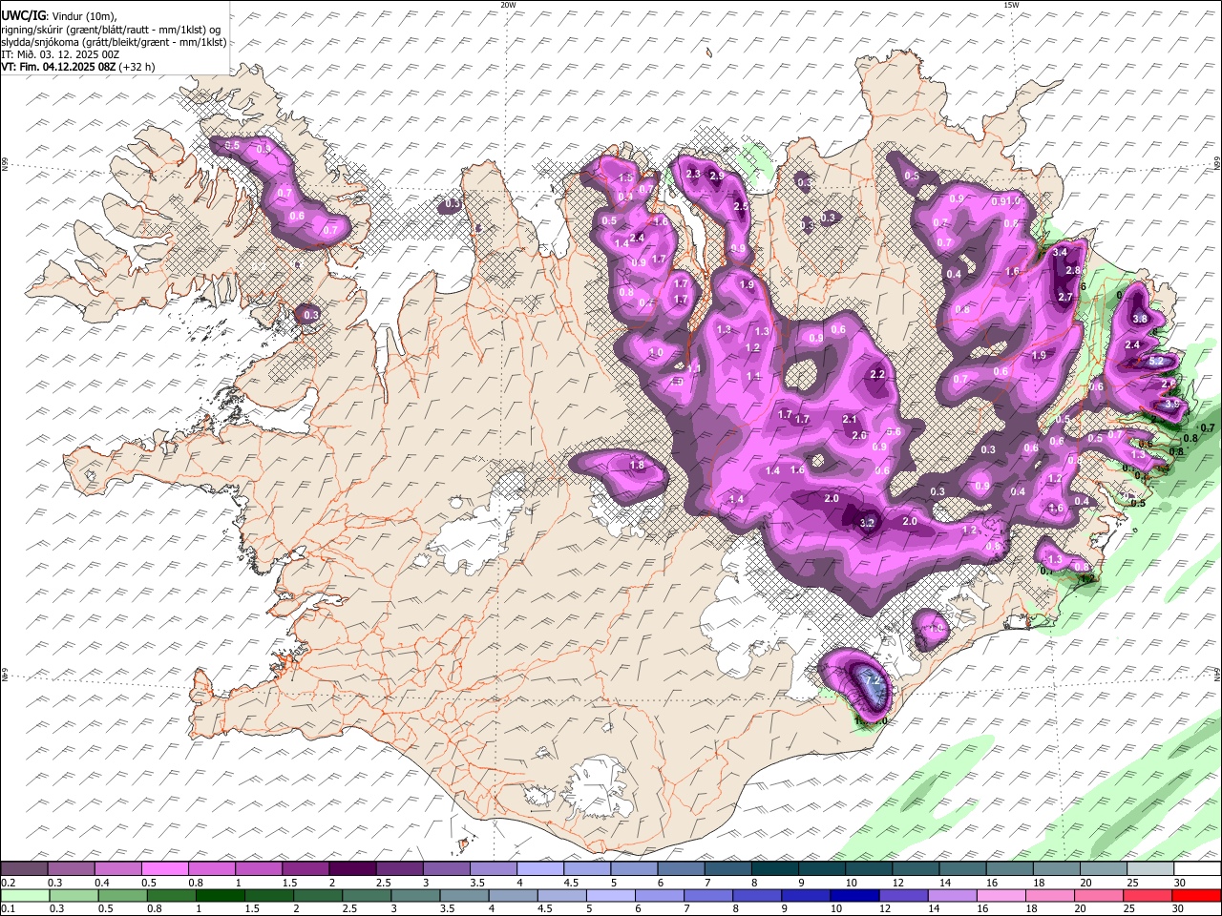Click the 2.1 precipitation value on the map
Screen dimensions: 1222x916
tap(850, 419)
